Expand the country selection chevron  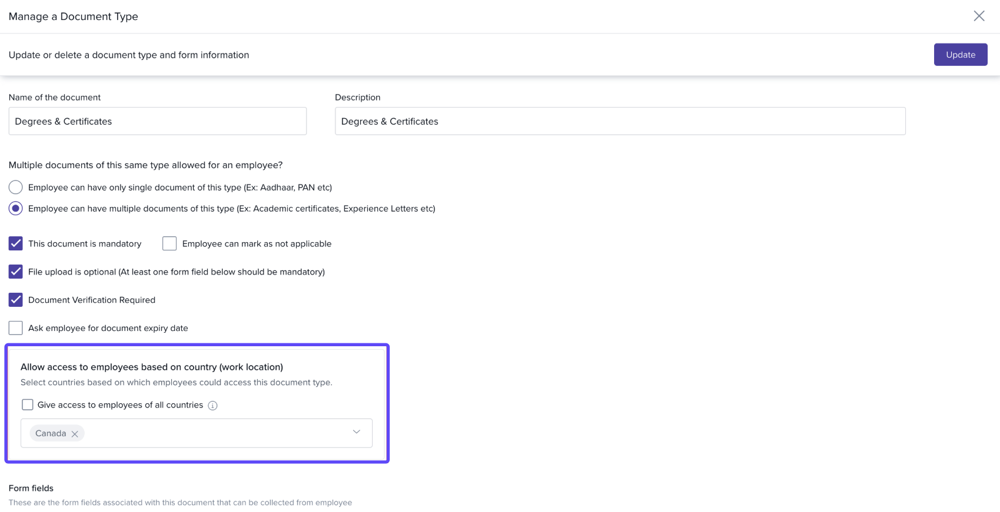356,432
